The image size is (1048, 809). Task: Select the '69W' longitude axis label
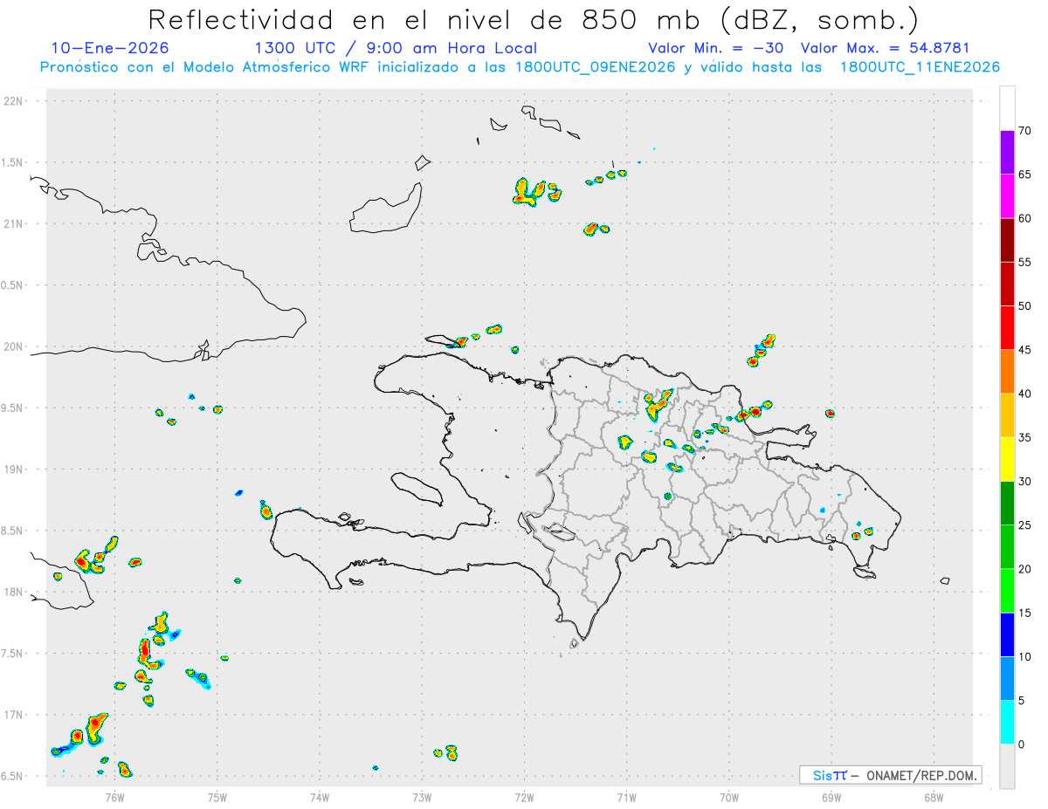pyautogui.click(x=831, y=796)
